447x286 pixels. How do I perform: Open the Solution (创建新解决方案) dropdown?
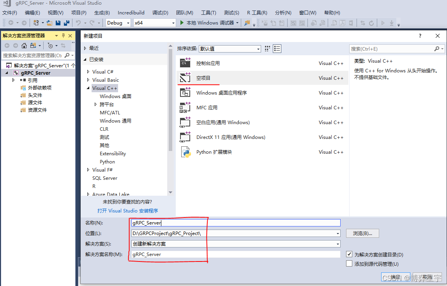[338, 244]
